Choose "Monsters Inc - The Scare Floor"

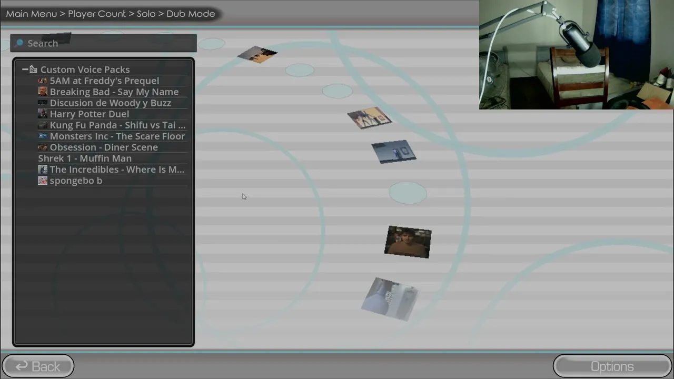tap(117, 136)
